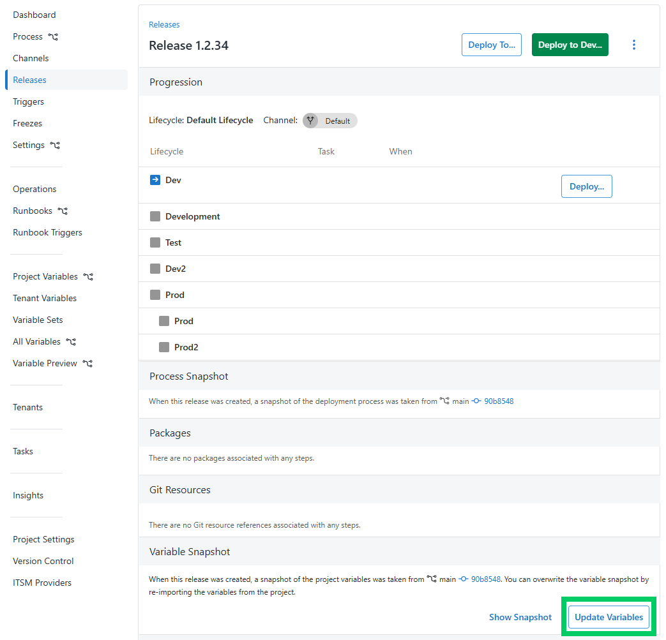Click the status square beside Prod2

(x=163, y=346)
